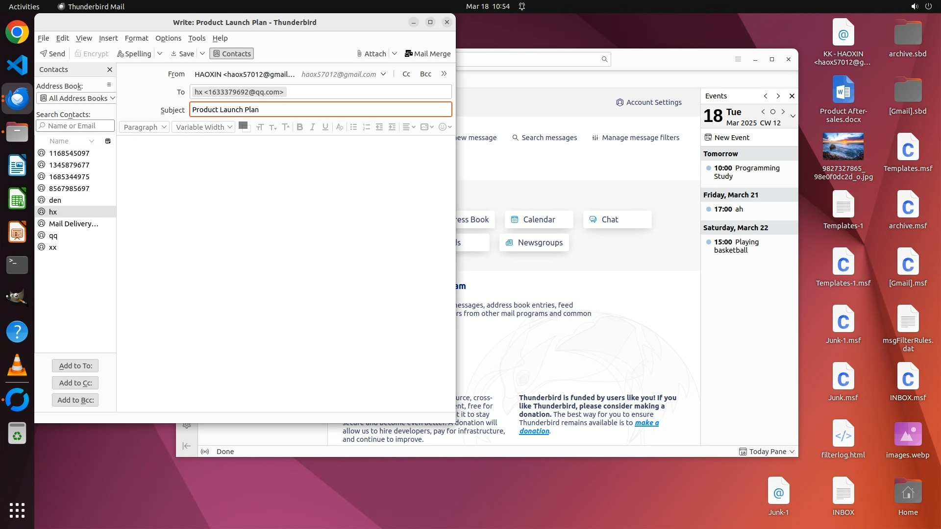941x529 pixels.
Task: Open the Options menu
Action: click(168, 38)
